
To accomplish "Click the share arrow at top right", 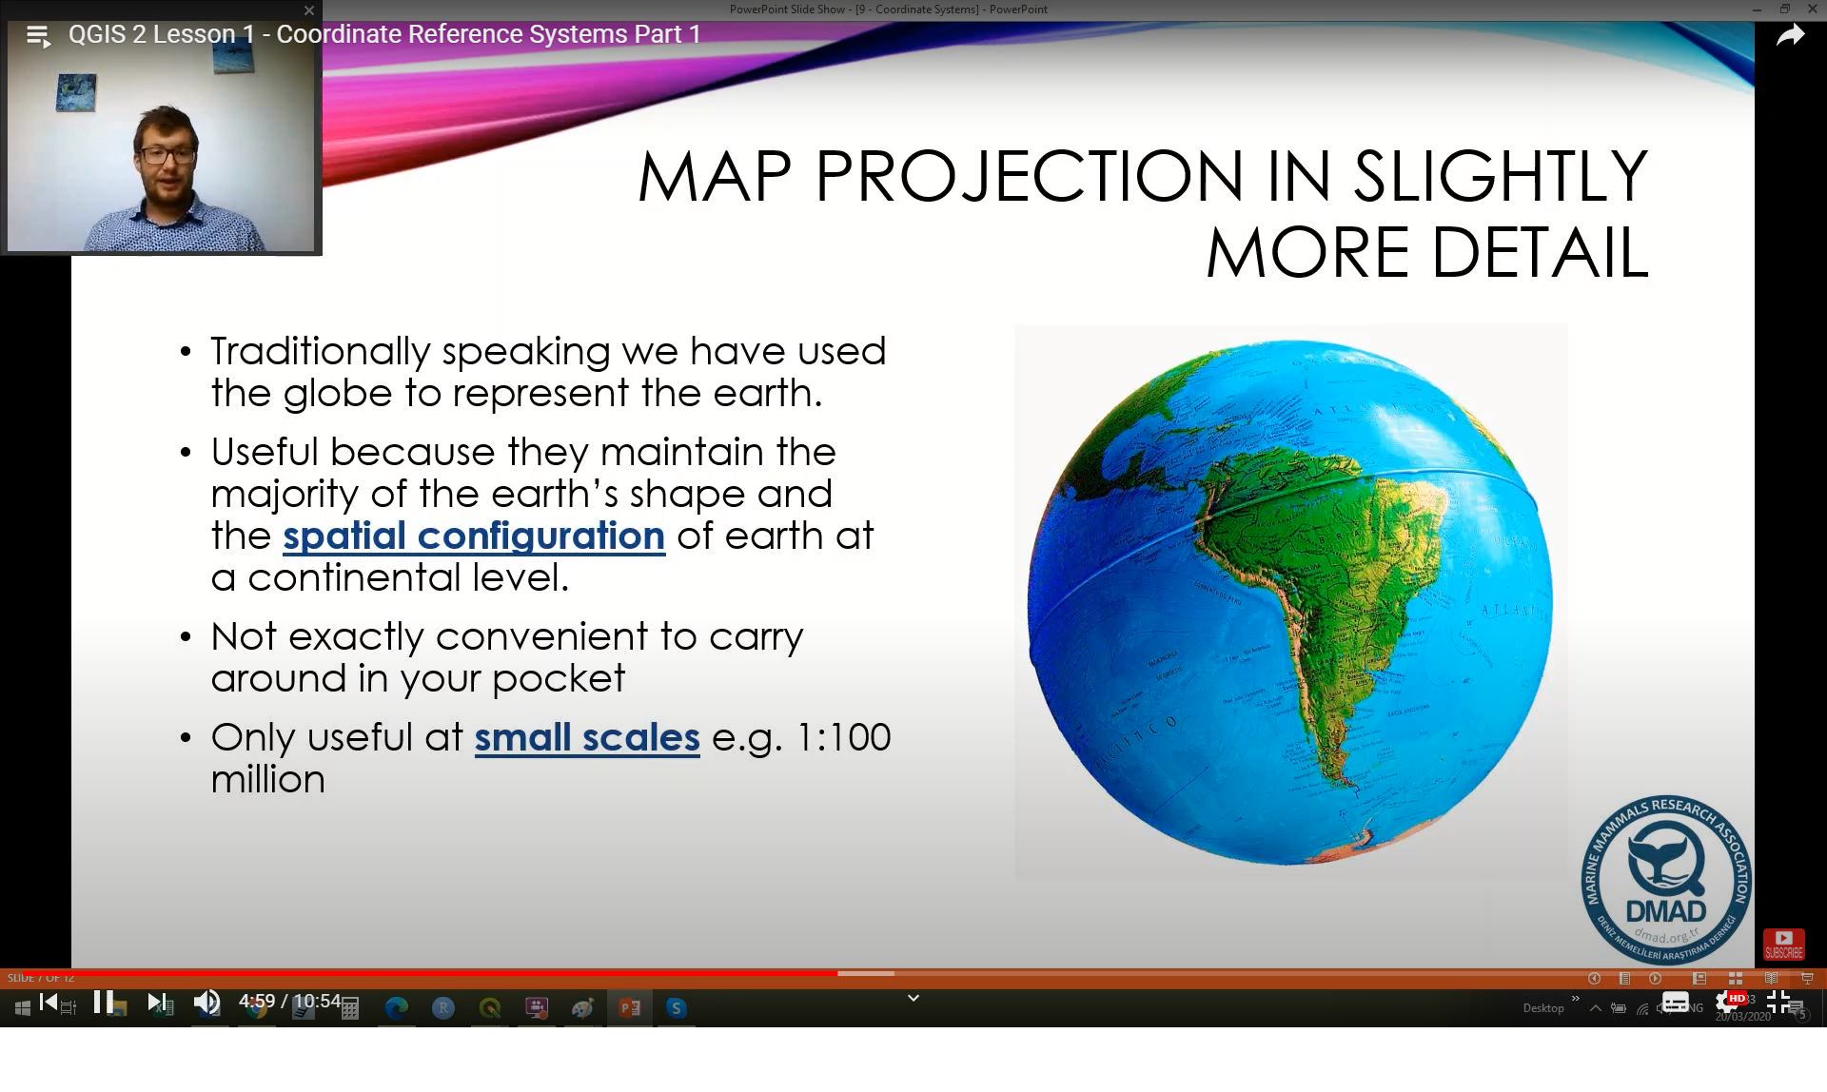I will point(1792,34).
